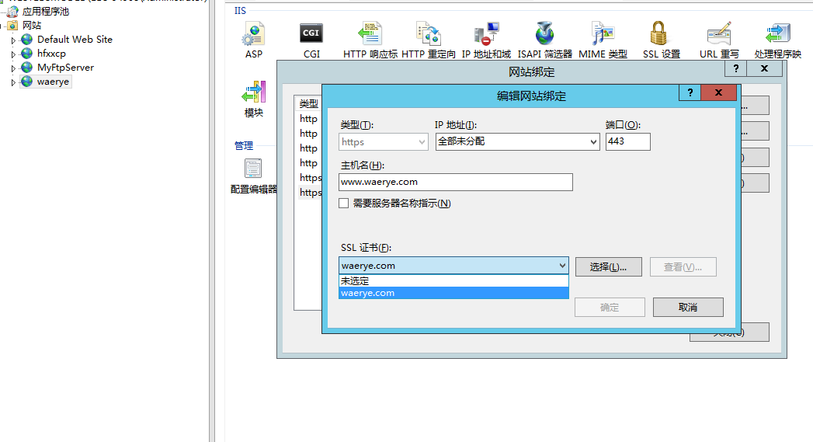Expand the MyFtpServer node
Screen dimensions: 813x442
[13, 68]
